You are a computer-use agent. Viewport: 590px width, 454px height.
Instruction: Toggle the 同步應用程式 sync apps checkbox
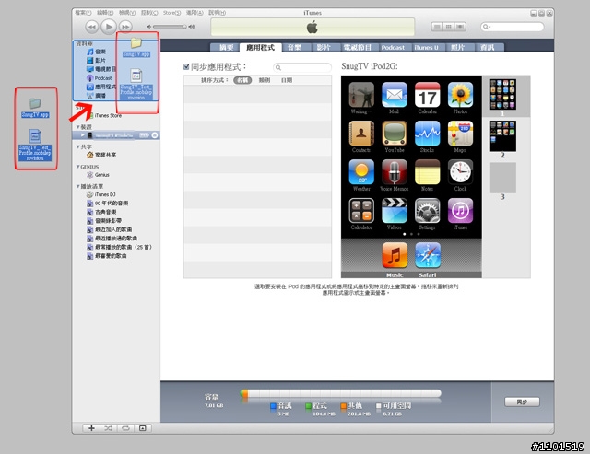pyautogui.click(x=186, y=67)
